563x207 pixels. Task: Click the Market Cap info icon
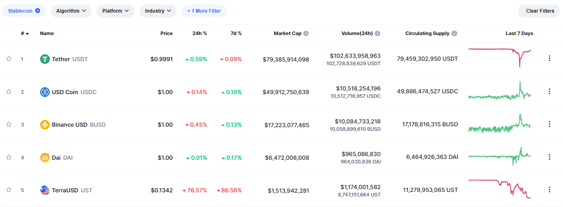coord(306,33)
